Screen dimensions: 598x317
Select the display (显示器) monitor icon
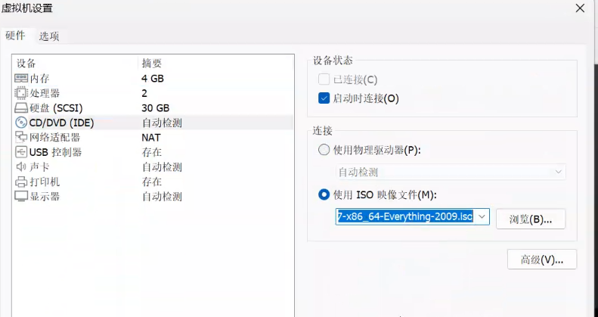21,197
